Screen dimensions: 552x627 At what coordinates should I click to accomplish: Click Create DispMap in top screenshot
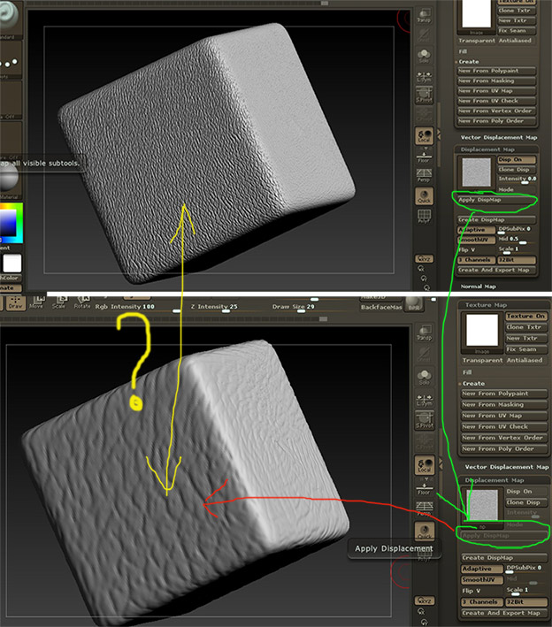[496, 219]
